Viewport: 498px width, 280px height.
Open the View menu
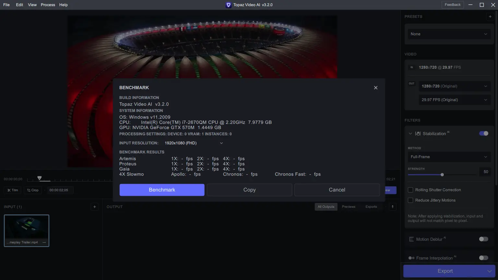click(32, 5)
